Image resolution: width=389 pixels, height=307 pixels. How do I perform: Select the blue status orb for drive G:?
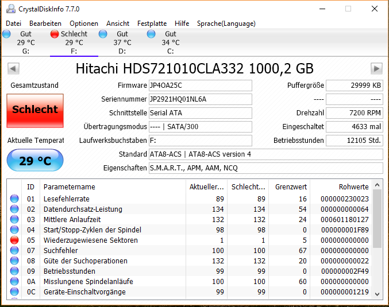[x=7, y=34]
